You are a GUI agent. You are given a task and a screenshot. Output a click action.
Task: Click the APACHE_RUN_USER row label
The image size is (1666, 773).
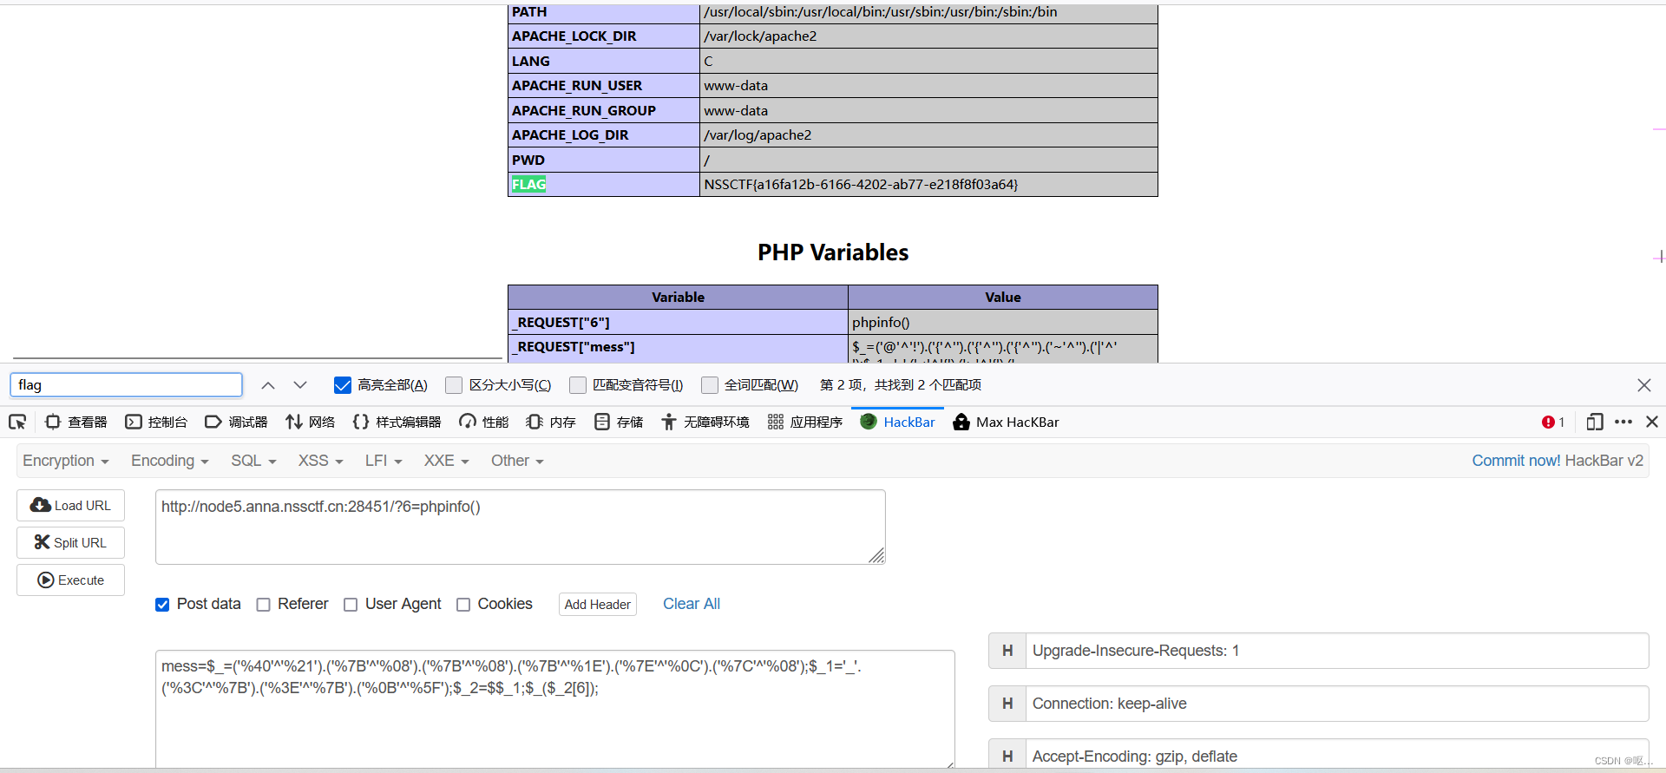(x=577, y=85)
